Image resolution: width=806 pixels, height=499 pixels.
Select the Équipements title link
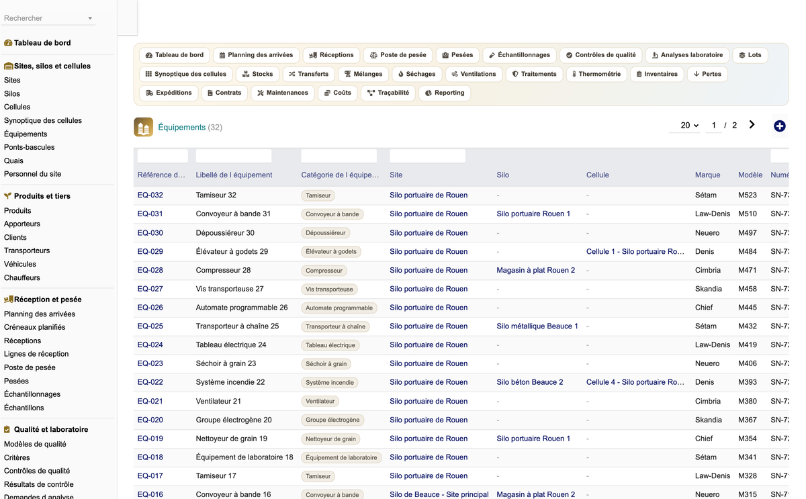(181, 127)
